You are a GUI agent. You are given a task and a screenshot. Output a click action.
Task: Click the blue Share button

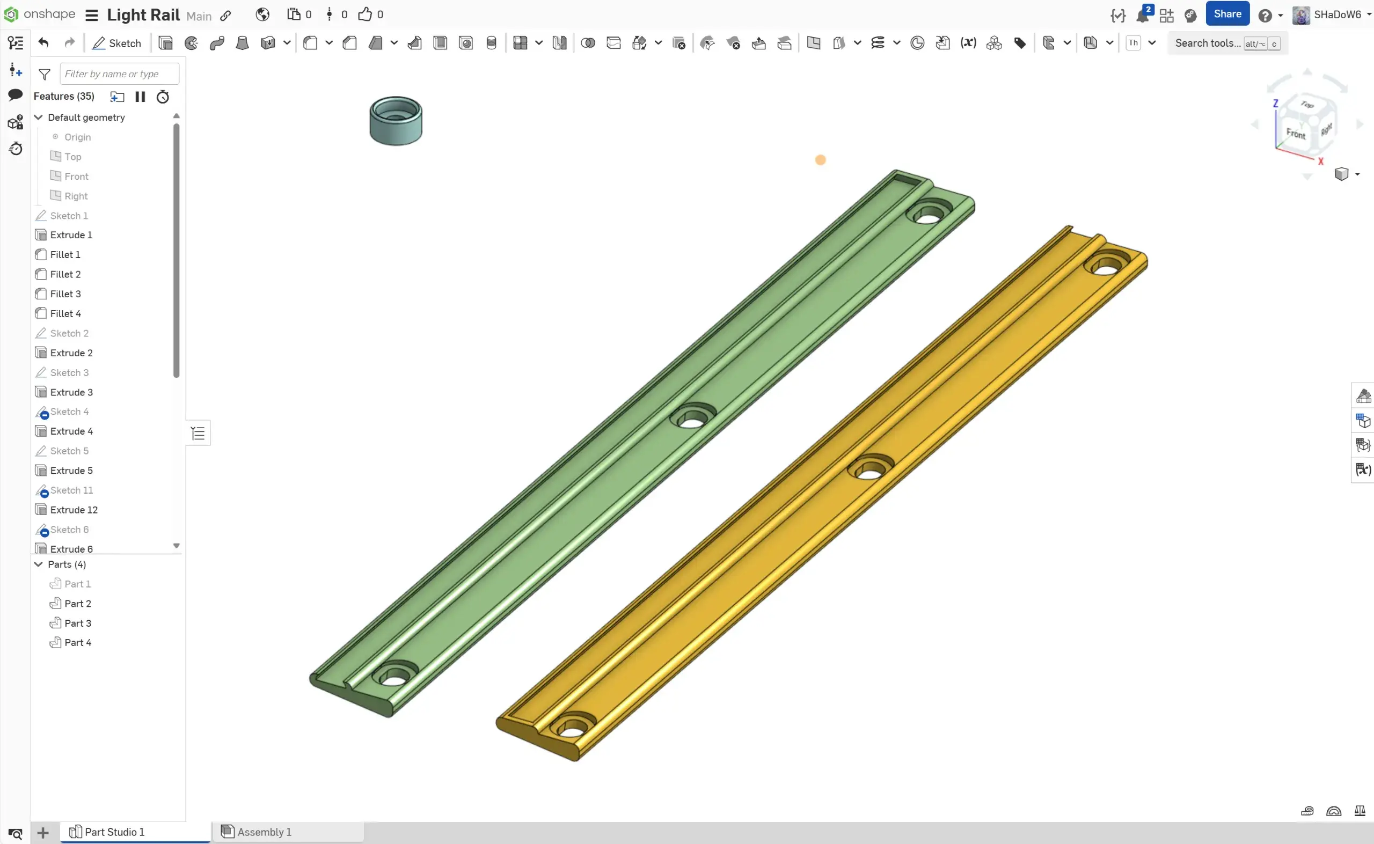pyautogui.click(x=1227, y=13)
